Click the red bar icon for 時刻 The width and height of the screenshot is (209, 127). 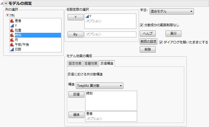click(12, 35)
